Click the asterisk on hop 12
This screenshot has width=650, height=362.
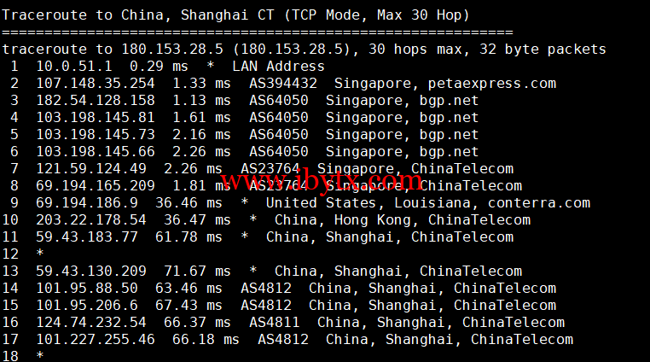pyautogui.click(x=40, y=253)
